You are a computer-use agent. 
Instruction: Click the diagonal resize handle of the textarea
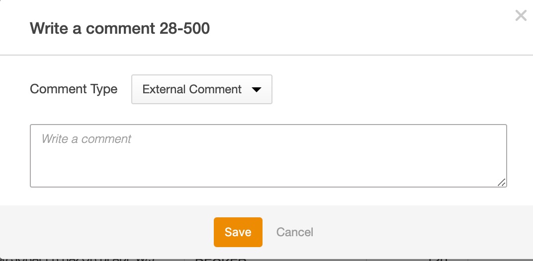502,182
